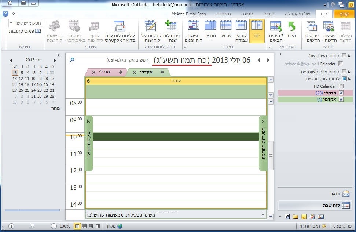This screenshot has width=356, height=232.
Task: Open the דואר (Mail) navigation button
Action: coord(315,193)
